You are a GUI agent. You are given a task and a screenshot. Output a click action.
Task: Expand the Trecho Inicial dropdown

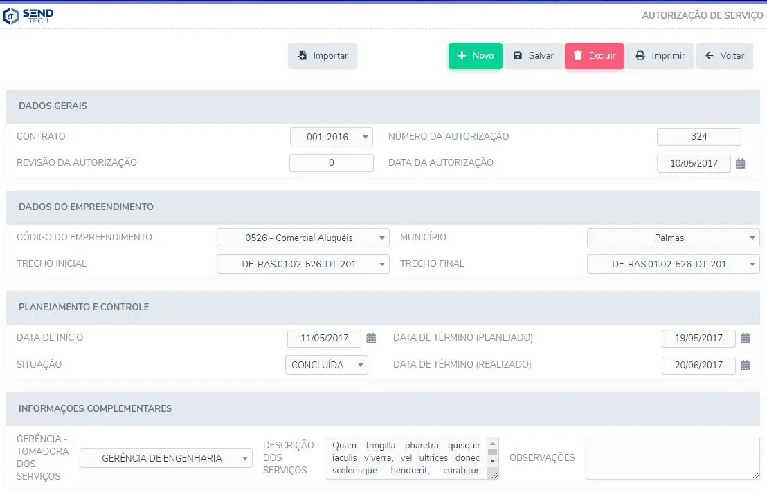(x=303, y=264)
